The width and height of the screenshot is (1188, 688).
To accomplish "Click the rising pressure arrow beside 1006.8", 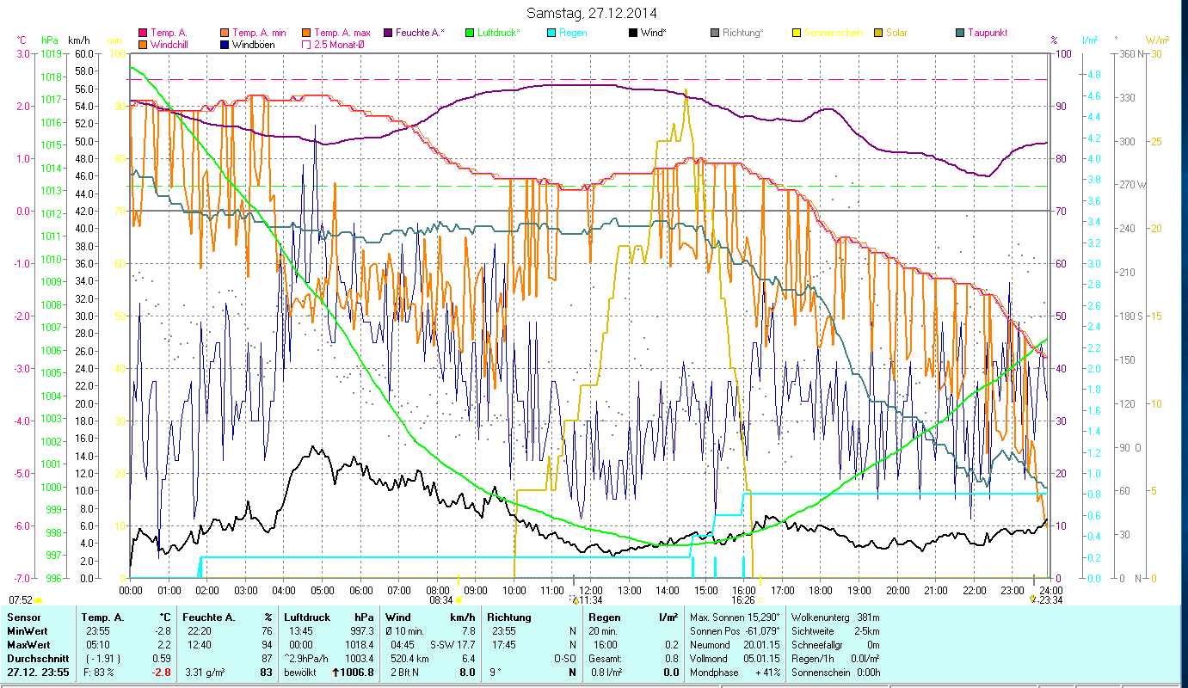I will tap(335, 673).
